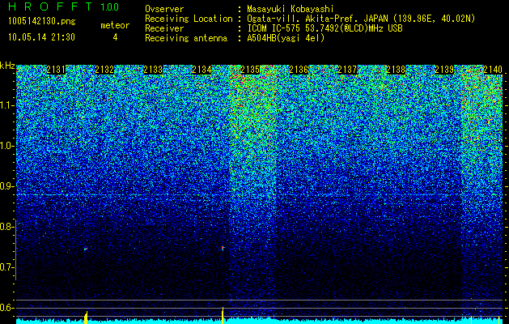This screenshot has width=509, height=324.
Task: Click the Ovserver label
Action: [164, 10]
